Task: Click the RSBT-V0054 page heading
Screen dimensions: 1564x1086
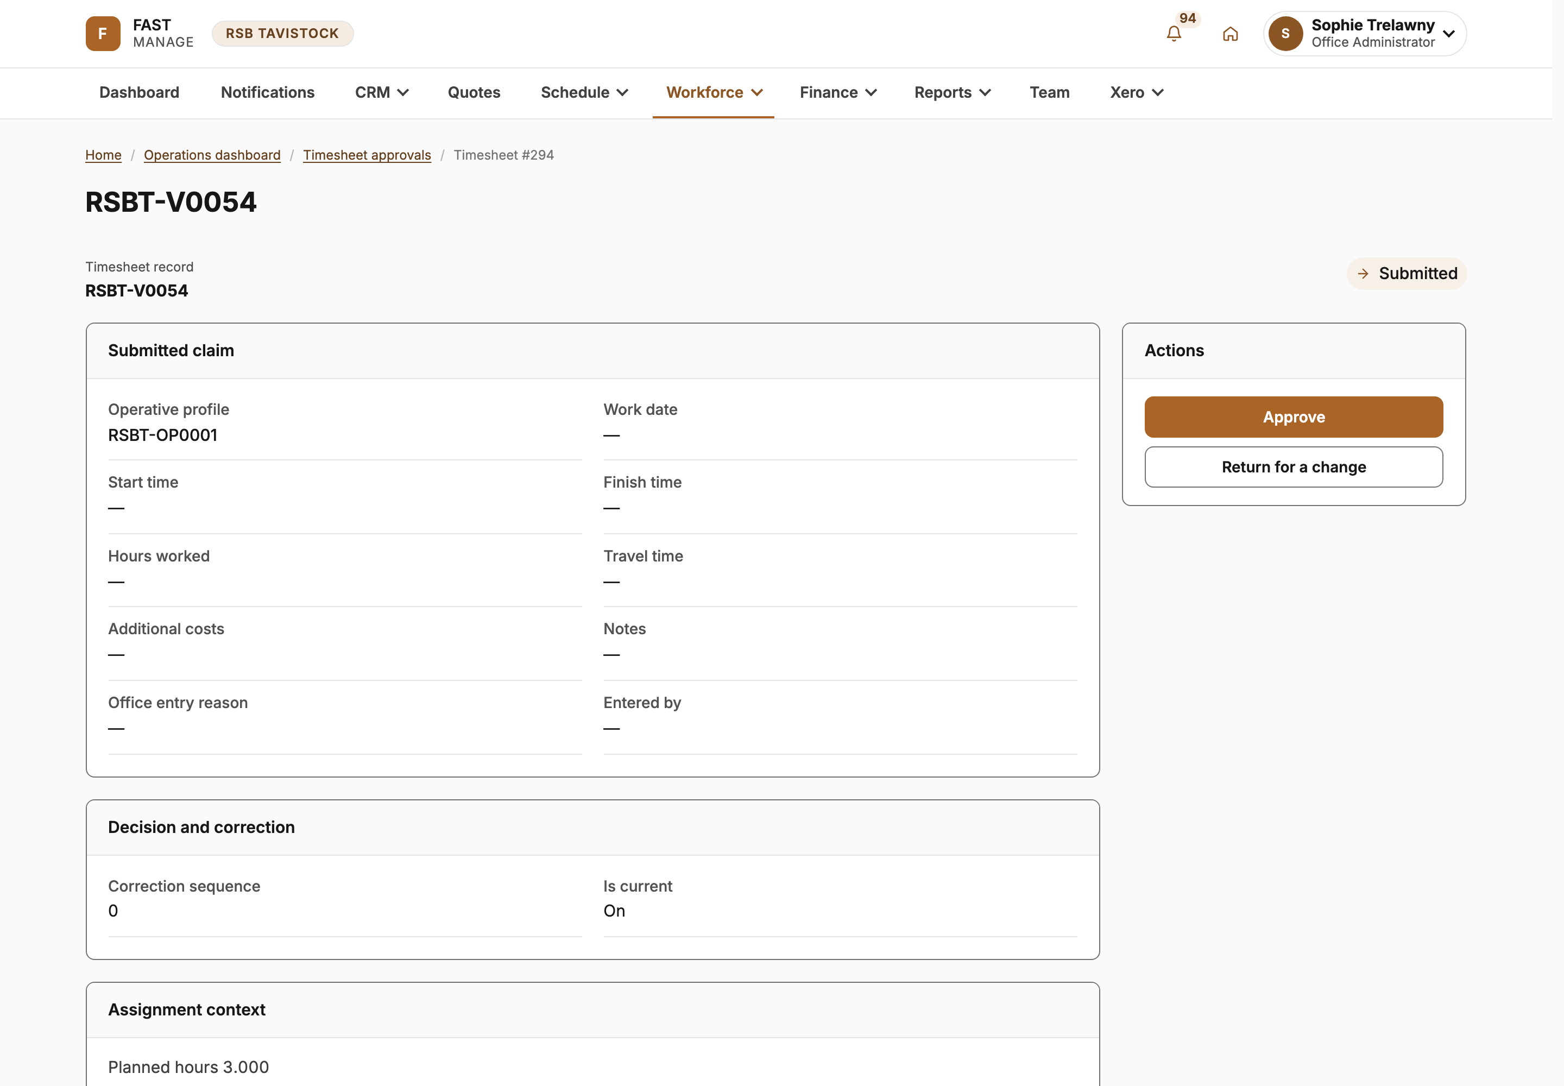Action: pos(171,202)
